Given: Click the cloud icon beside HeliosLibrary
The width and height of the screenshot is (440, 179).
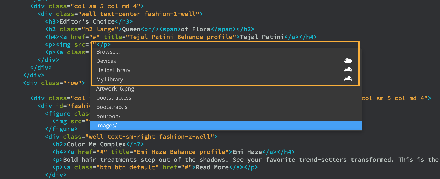Looking at the screenshot, I should (348, 70).
